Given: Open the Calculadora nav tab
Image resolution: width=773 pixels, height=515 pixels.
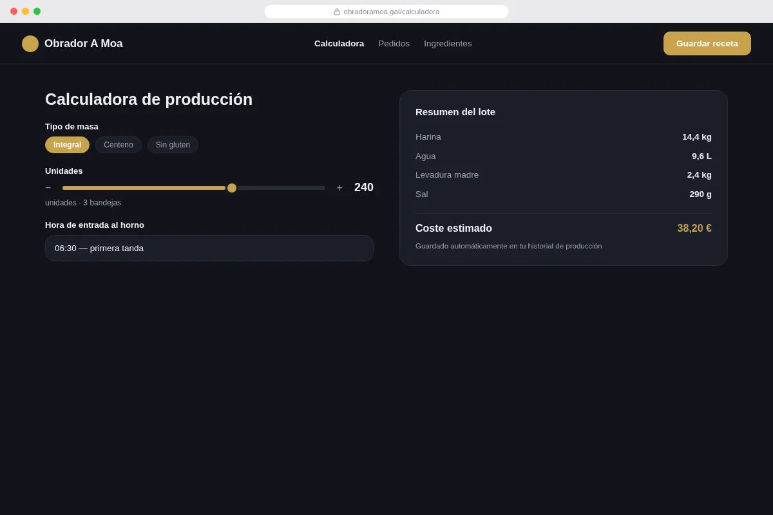Looking at the screenshot, I should pos(339,44).
